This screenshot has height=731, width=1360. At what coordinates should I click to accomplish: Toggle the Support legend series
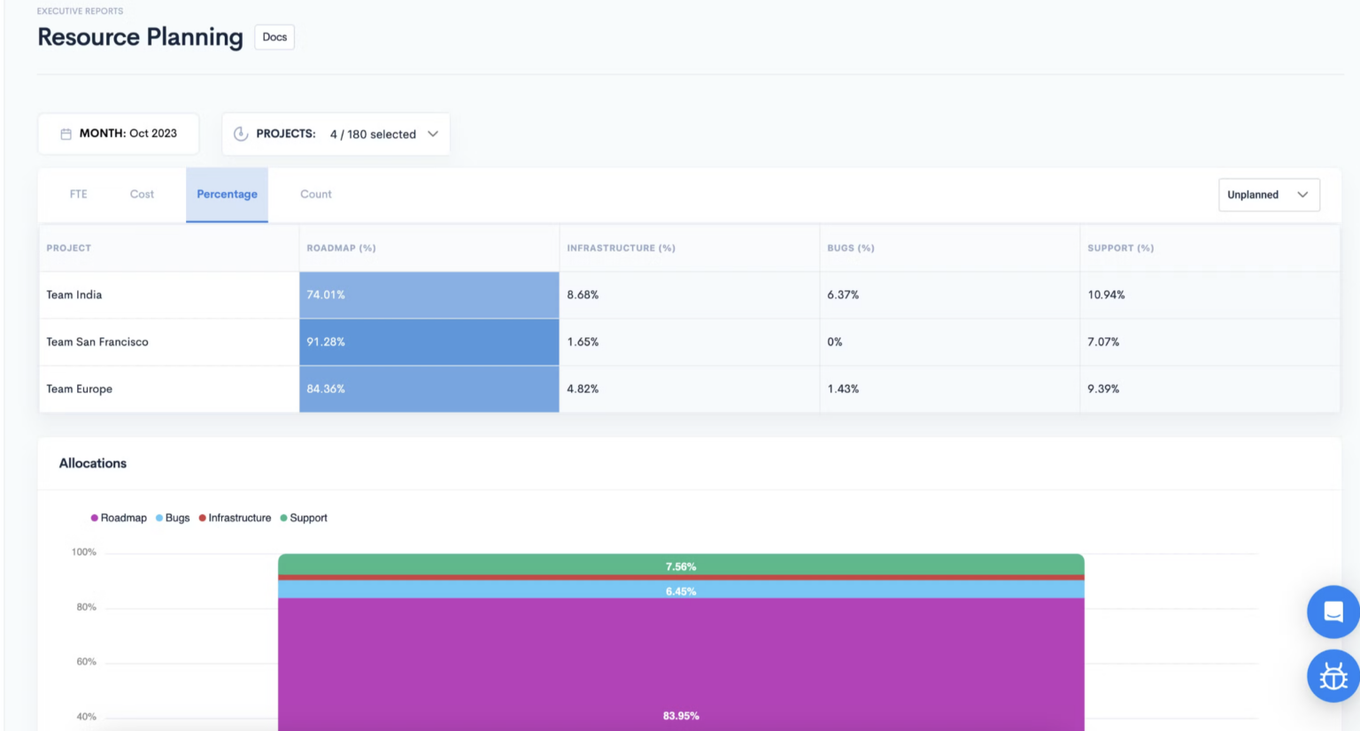(x=304, y=518)
